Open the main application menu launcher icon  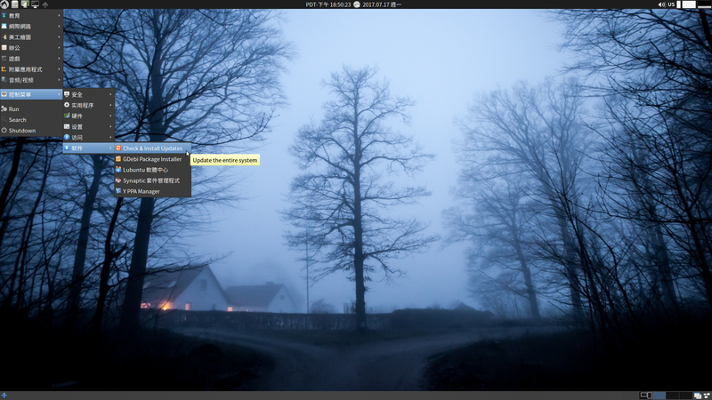click(x=4, y=4)
